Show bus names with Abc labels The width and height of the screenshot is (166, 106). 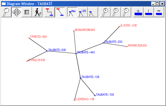pos(72,12)
